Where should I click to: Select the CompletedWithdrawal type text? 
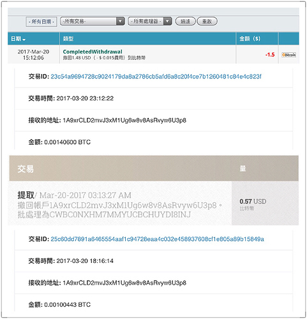[93, 52]
